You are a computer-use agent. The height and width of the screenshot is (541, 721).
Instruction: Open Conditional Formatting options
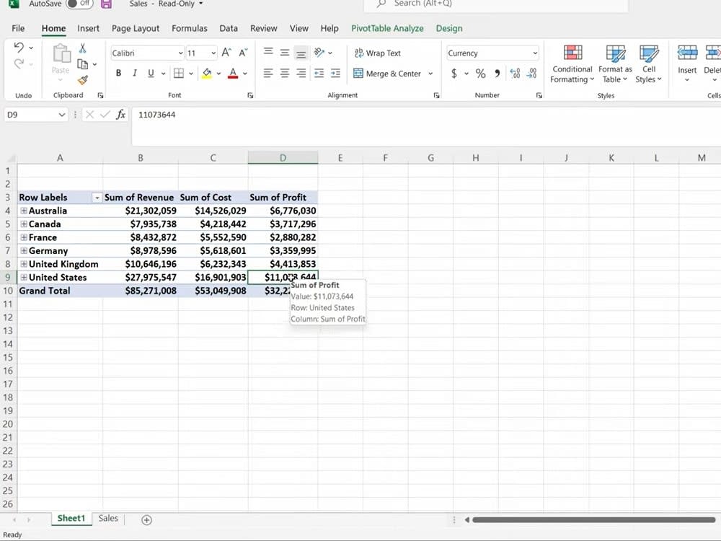572,65
